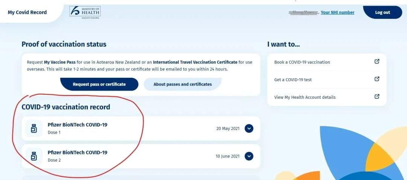Log out of the account

click(383, 12)
